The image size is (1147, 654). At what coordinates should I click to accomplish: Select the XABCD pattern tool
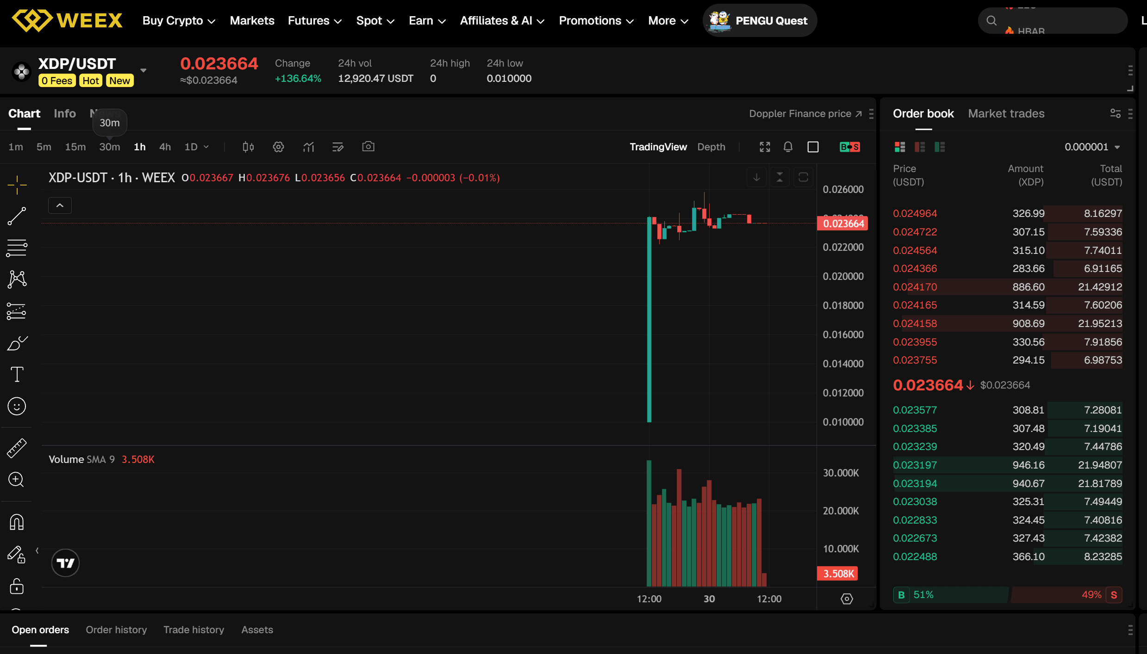pyautogui.click(x=17, y=279)
